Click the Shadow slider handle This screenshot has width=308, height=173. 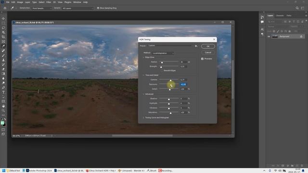point(169,99)
